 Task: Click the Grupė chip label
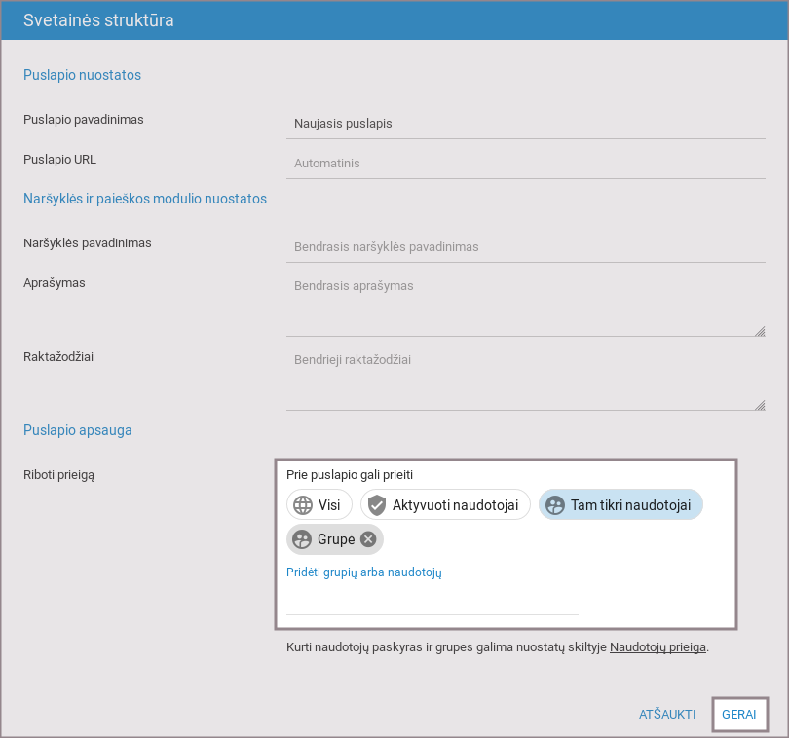click(x=336, y=539)
